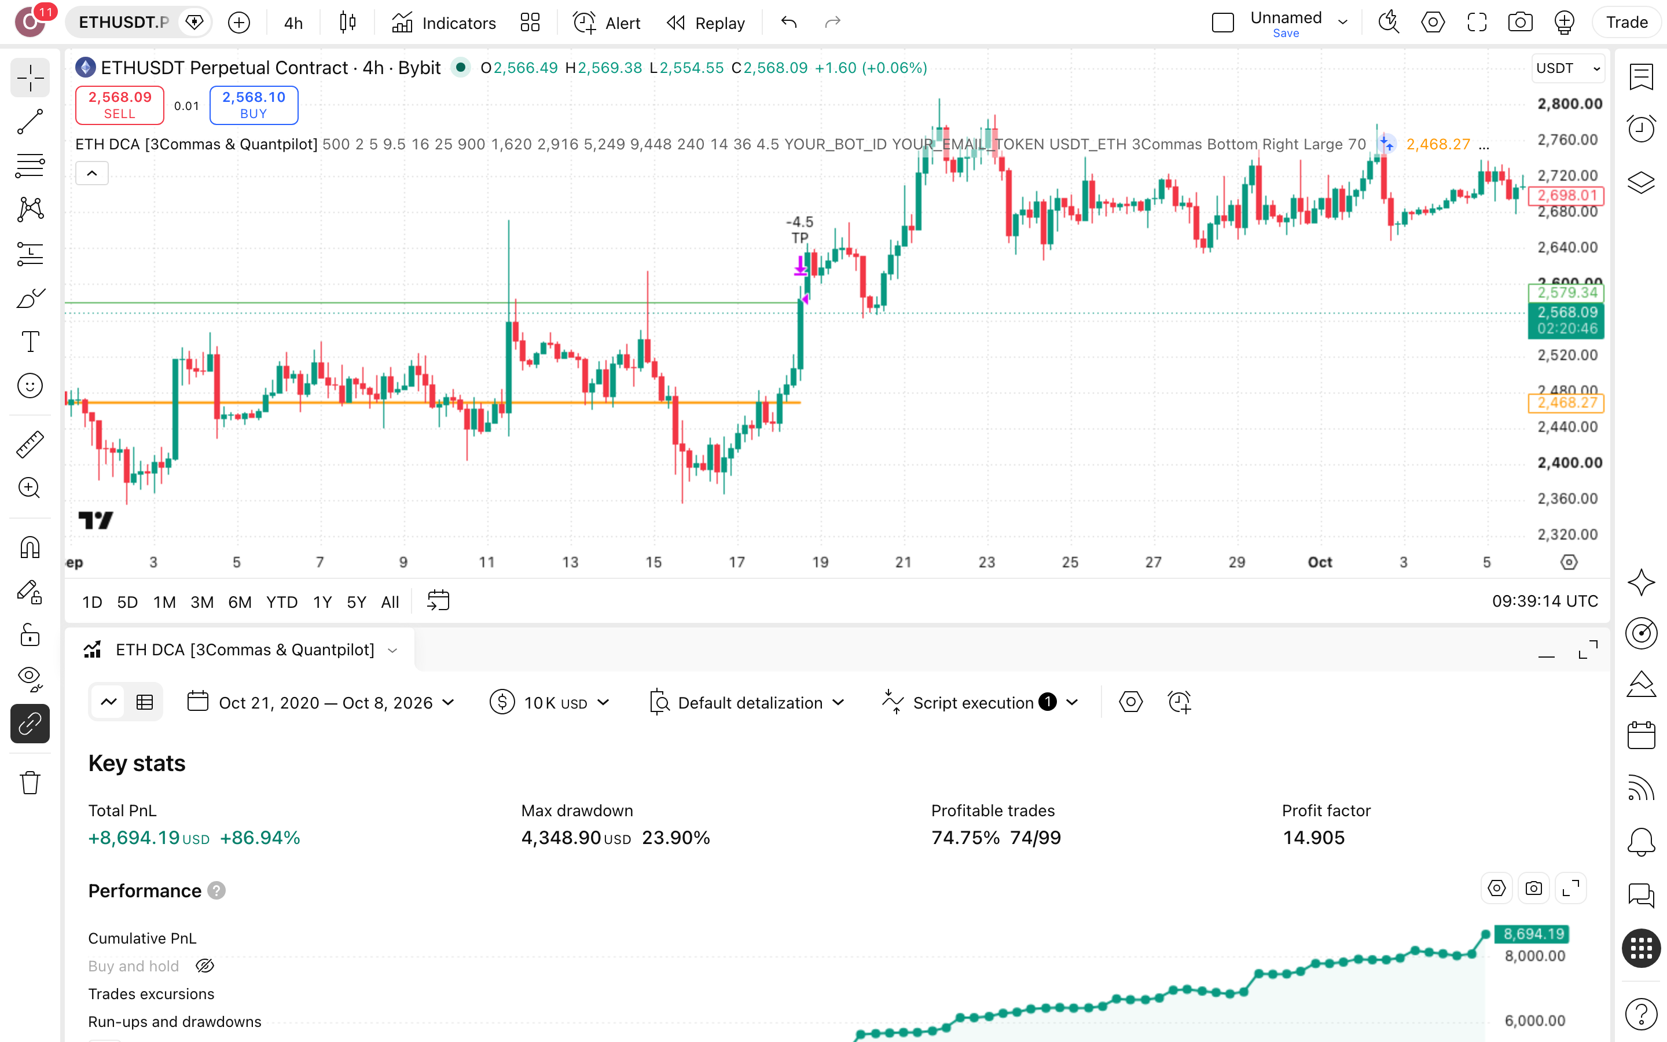Select the 1D time range

click(92, 601)
